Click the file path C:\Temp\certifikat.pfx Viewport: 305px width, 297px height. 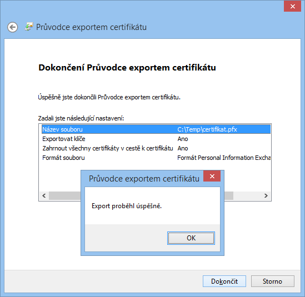pos(207,129)
